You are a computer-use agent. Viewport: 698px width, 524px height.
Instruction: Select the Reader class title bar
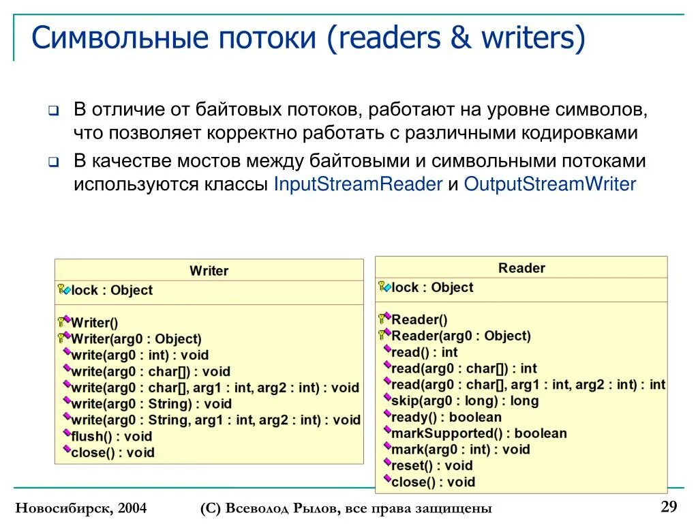coord(522,267)
